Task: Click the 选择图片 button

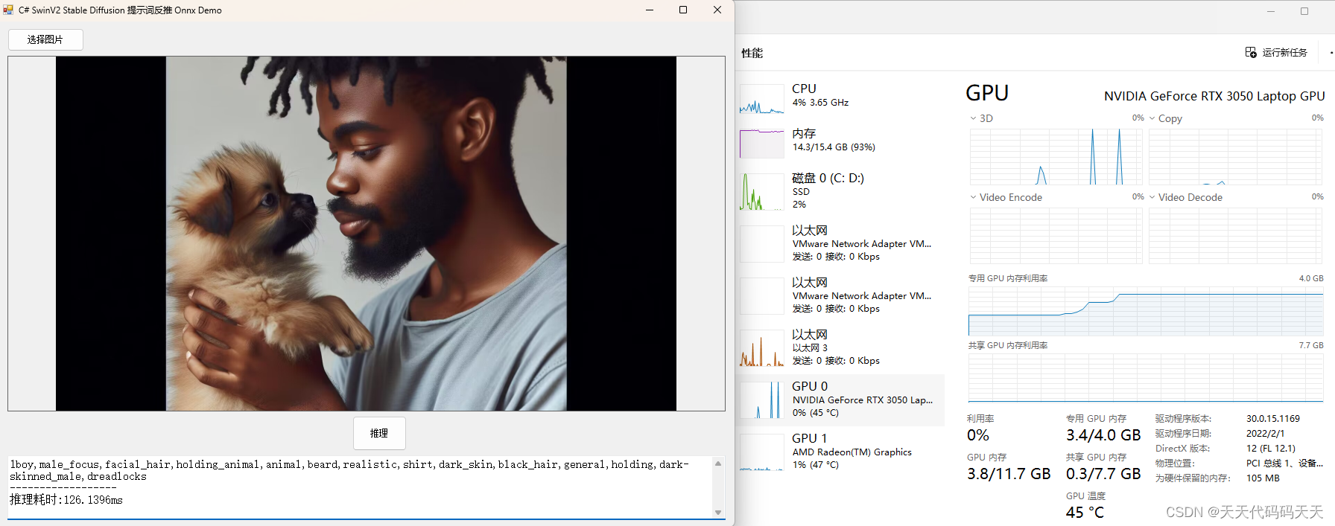Action: [x=45, y=39]
